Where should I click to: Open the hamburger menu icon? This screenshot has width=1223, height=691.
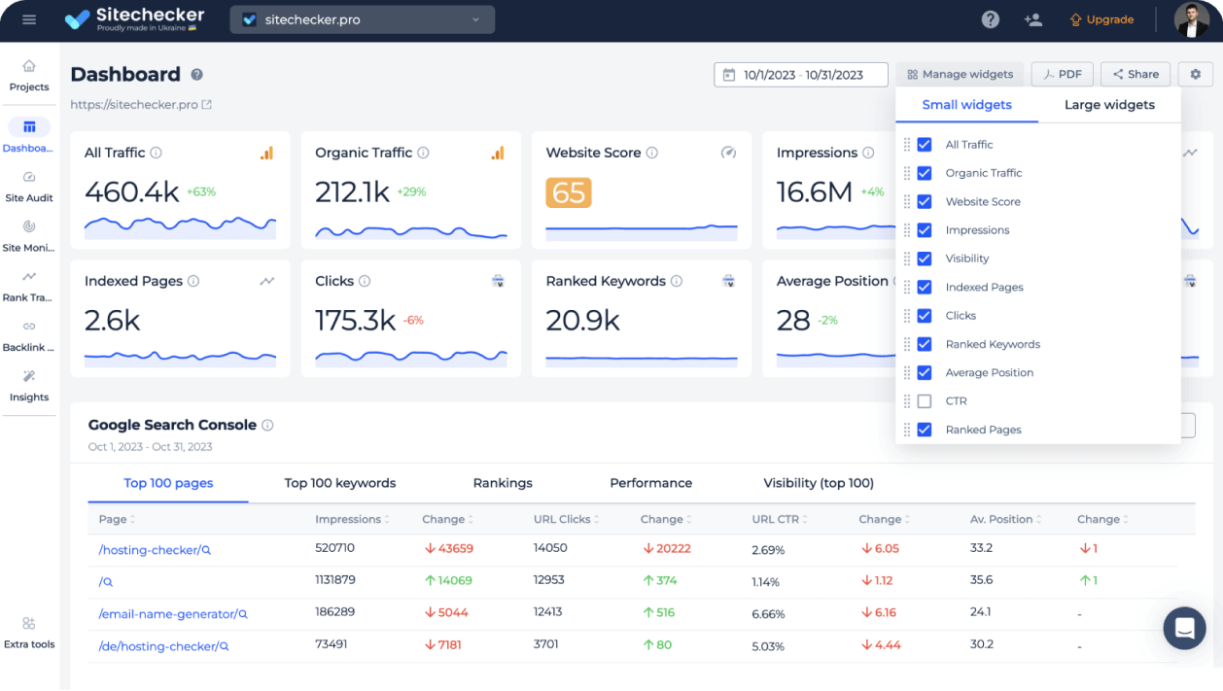pos(28,19)
